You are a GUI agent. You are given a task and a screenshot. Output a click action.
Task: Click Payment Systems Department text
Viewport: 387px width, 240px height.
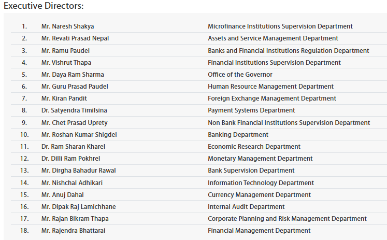point(251,110)
